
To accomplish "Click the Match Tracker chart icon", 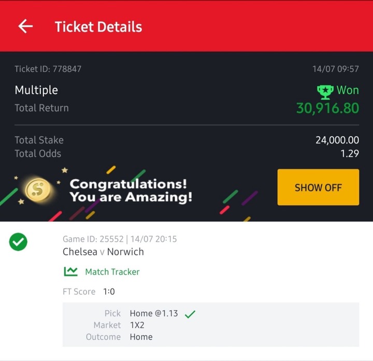I will tap(70, 271).
